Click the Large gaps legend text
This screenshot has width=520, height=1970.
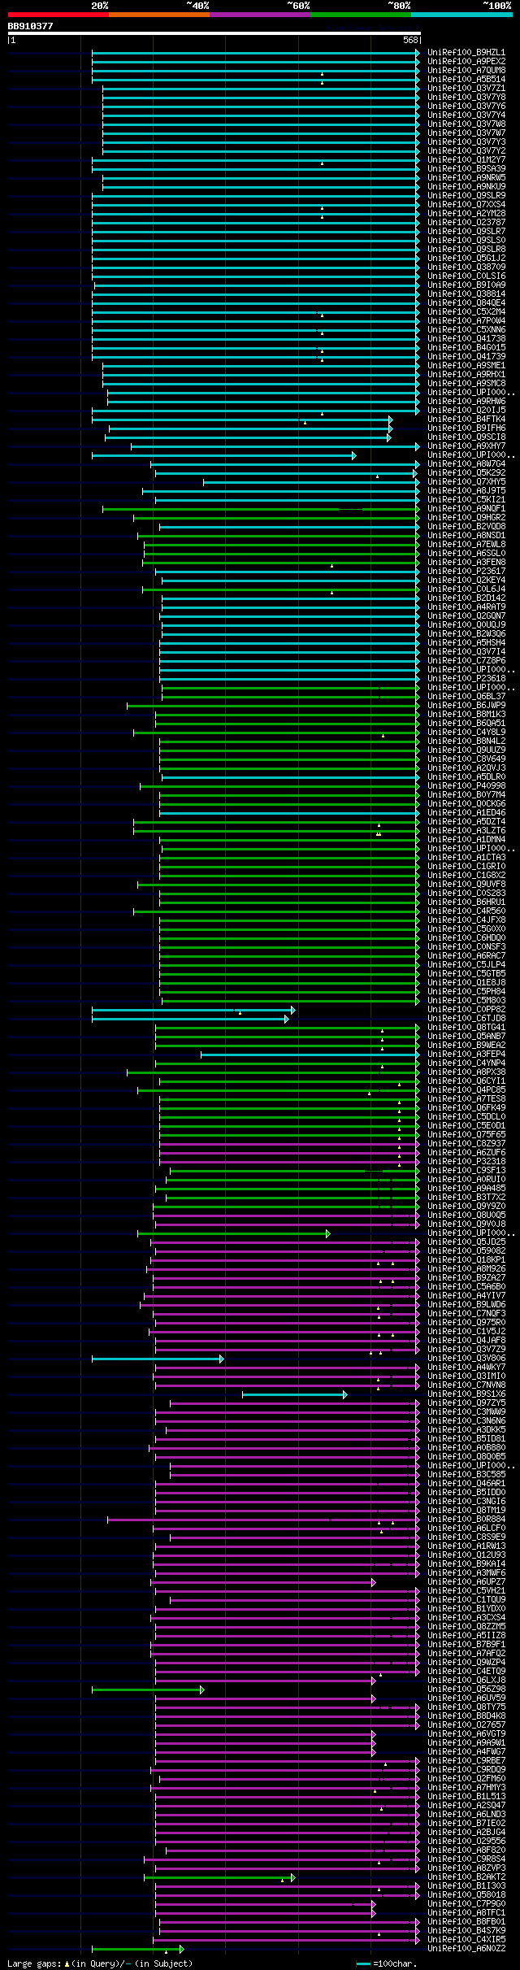100,1963
